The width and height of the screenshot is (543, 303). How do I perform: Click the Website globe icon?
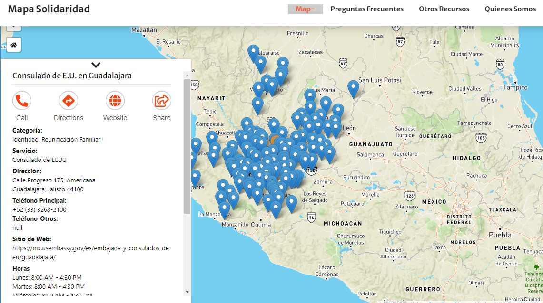pos(115,101)
